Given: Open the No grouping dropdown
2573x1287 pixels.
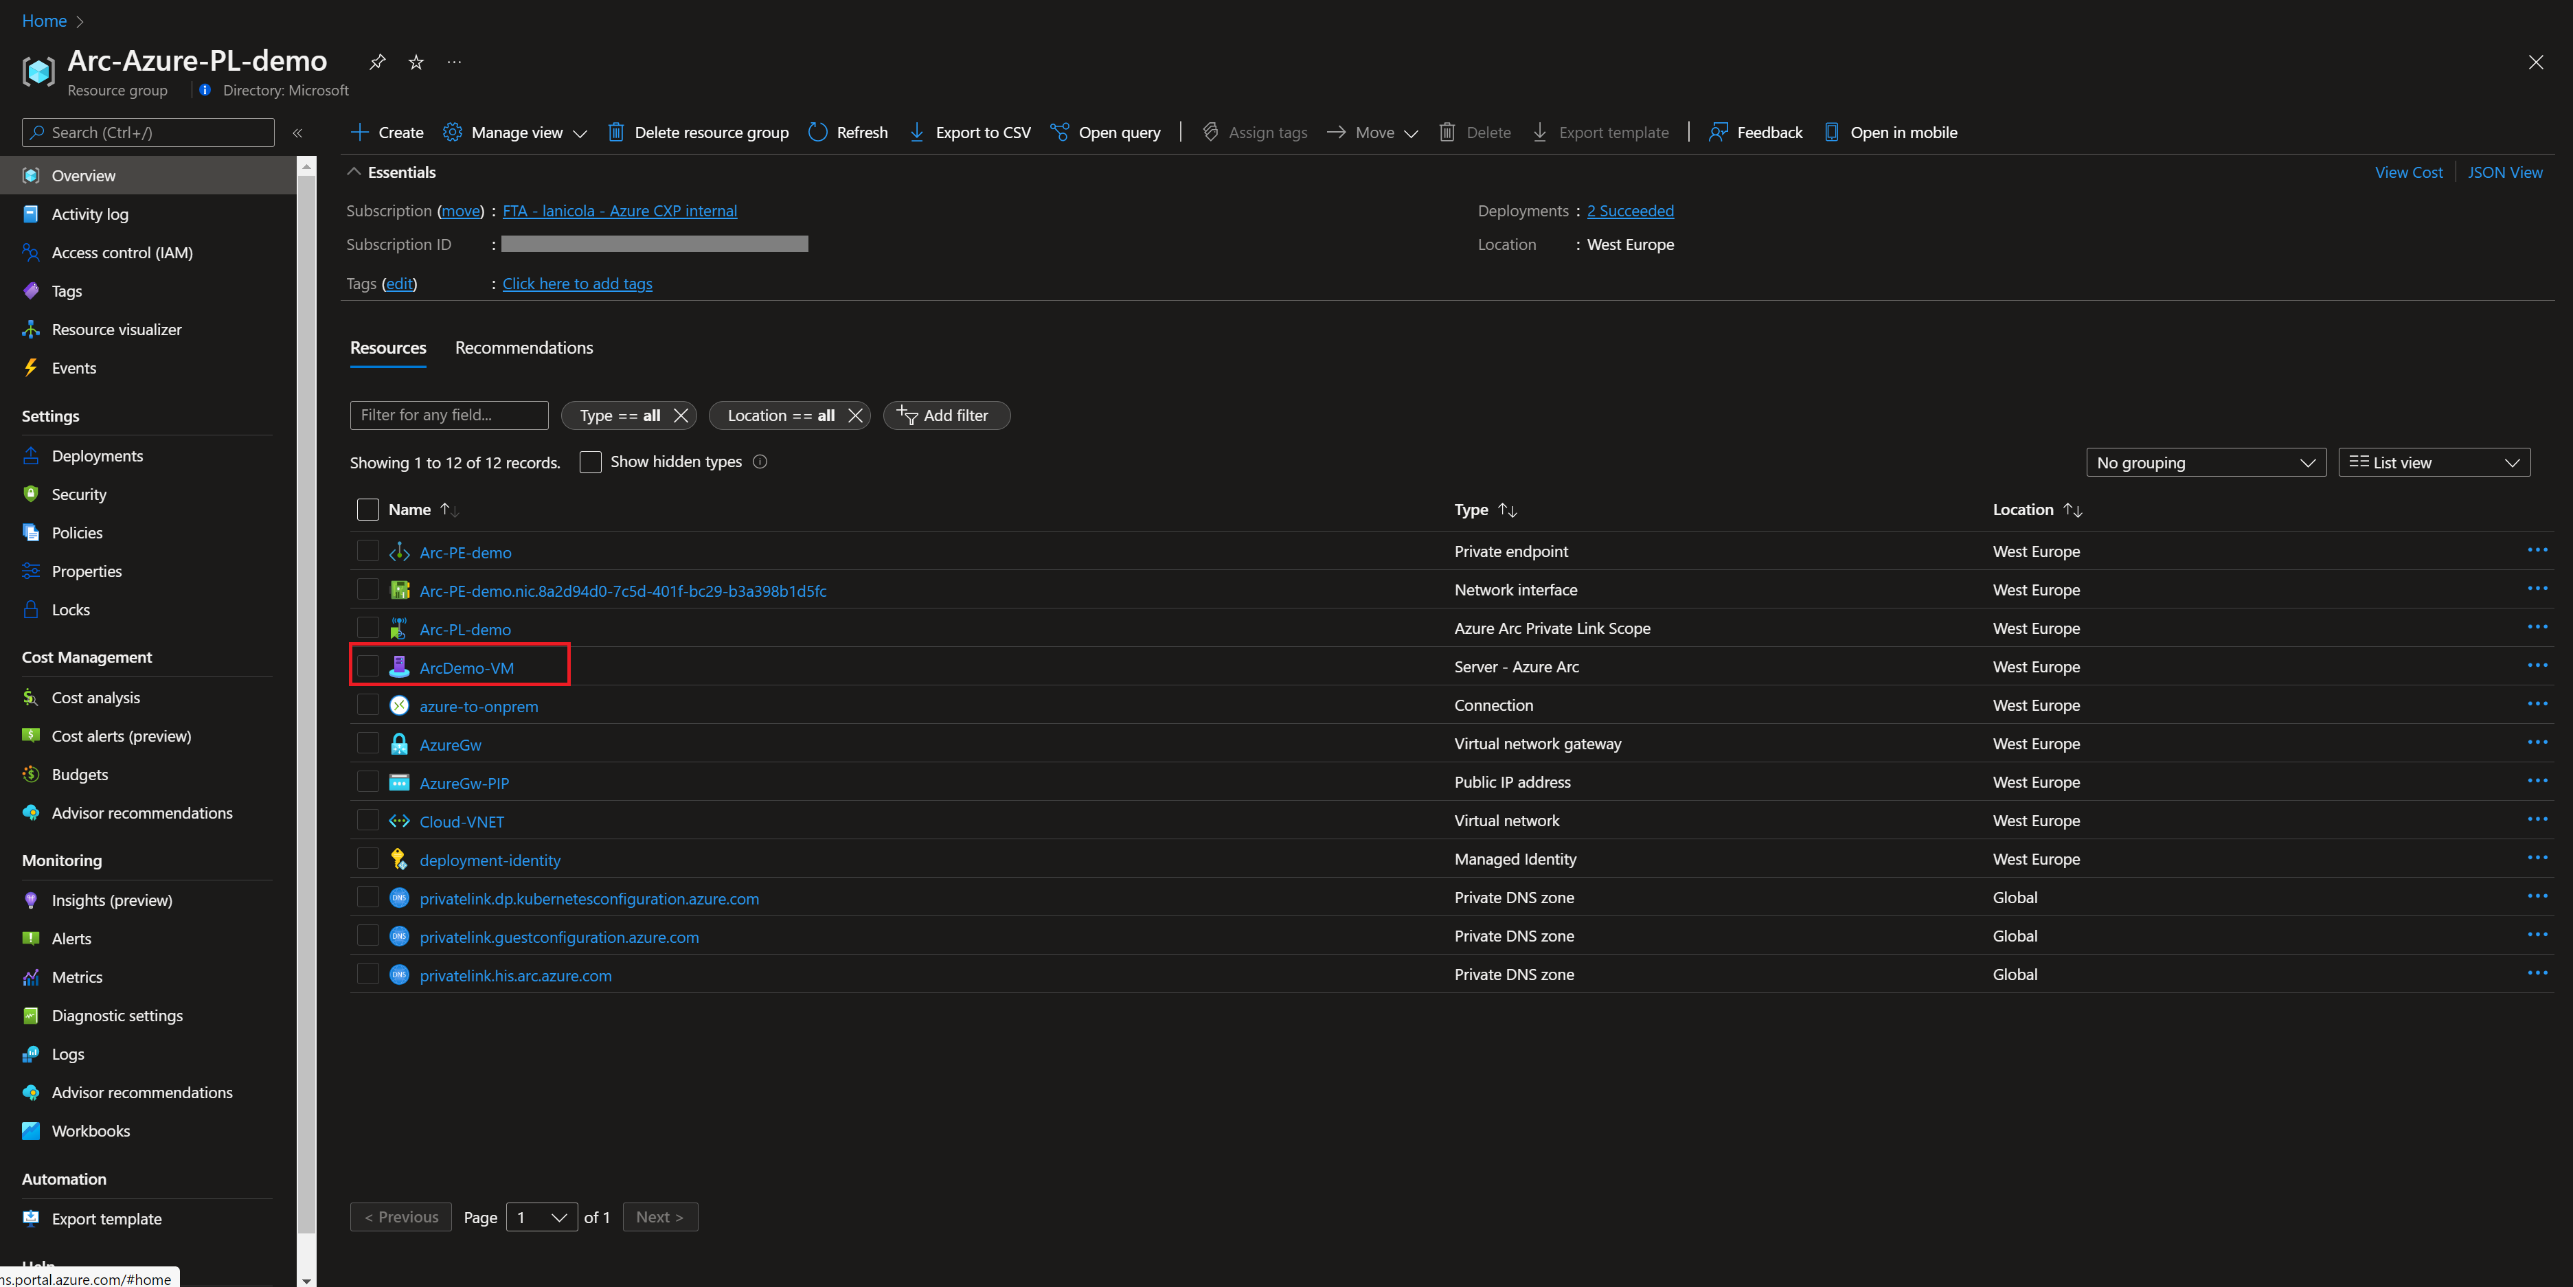Looking at the screenshot, I should click(2206, 462).
